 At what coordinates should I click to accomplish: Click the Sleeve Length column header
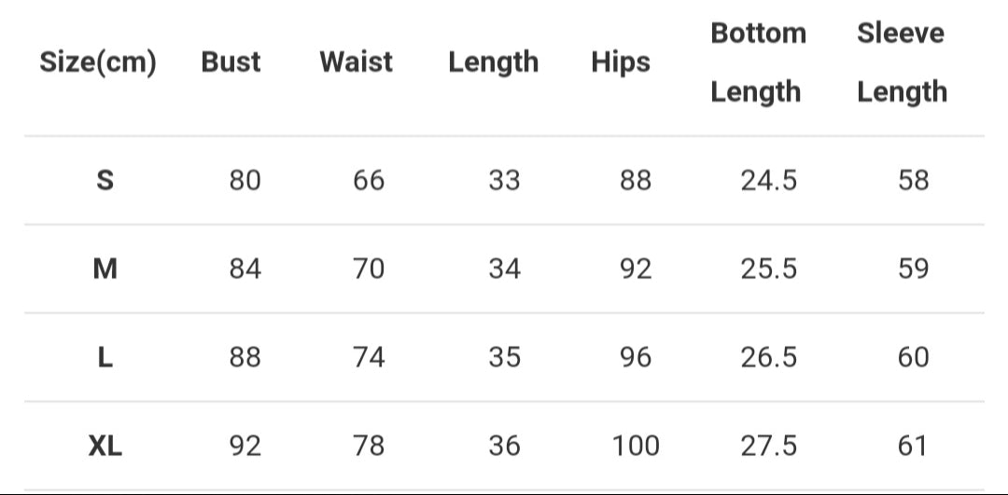pyautogui.click(x=902, y=62)
